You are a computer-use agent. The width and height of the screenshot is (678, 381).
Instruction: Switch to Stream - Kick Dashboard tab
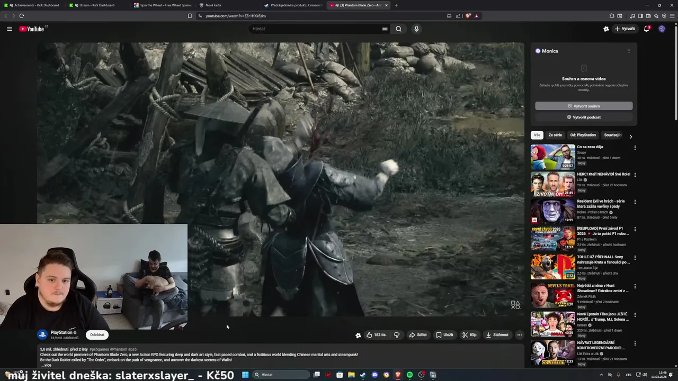[x=98, y=5]
